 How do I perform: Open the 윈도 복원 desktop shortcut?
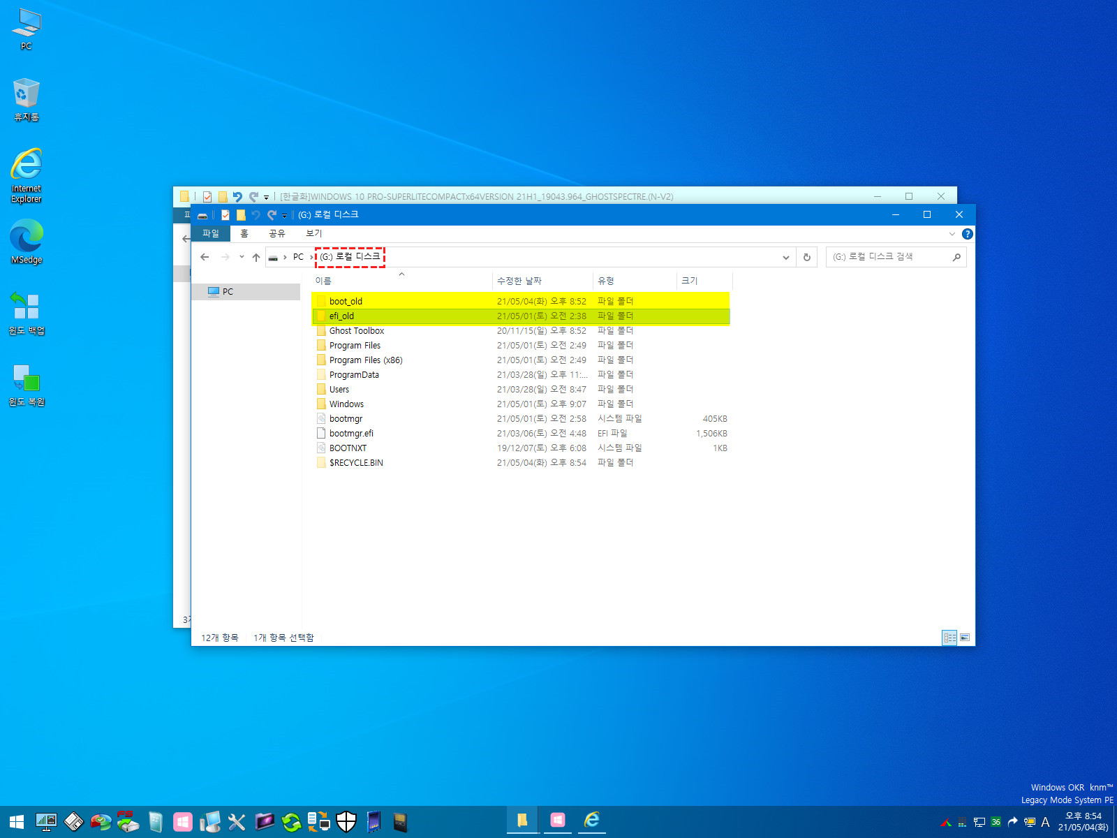pyautogui.click(x=27, y=385)
